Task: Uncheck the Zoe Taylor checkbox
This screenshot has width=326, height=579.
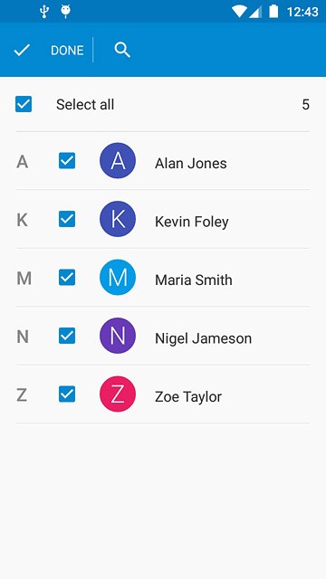Action: (67, 394)
